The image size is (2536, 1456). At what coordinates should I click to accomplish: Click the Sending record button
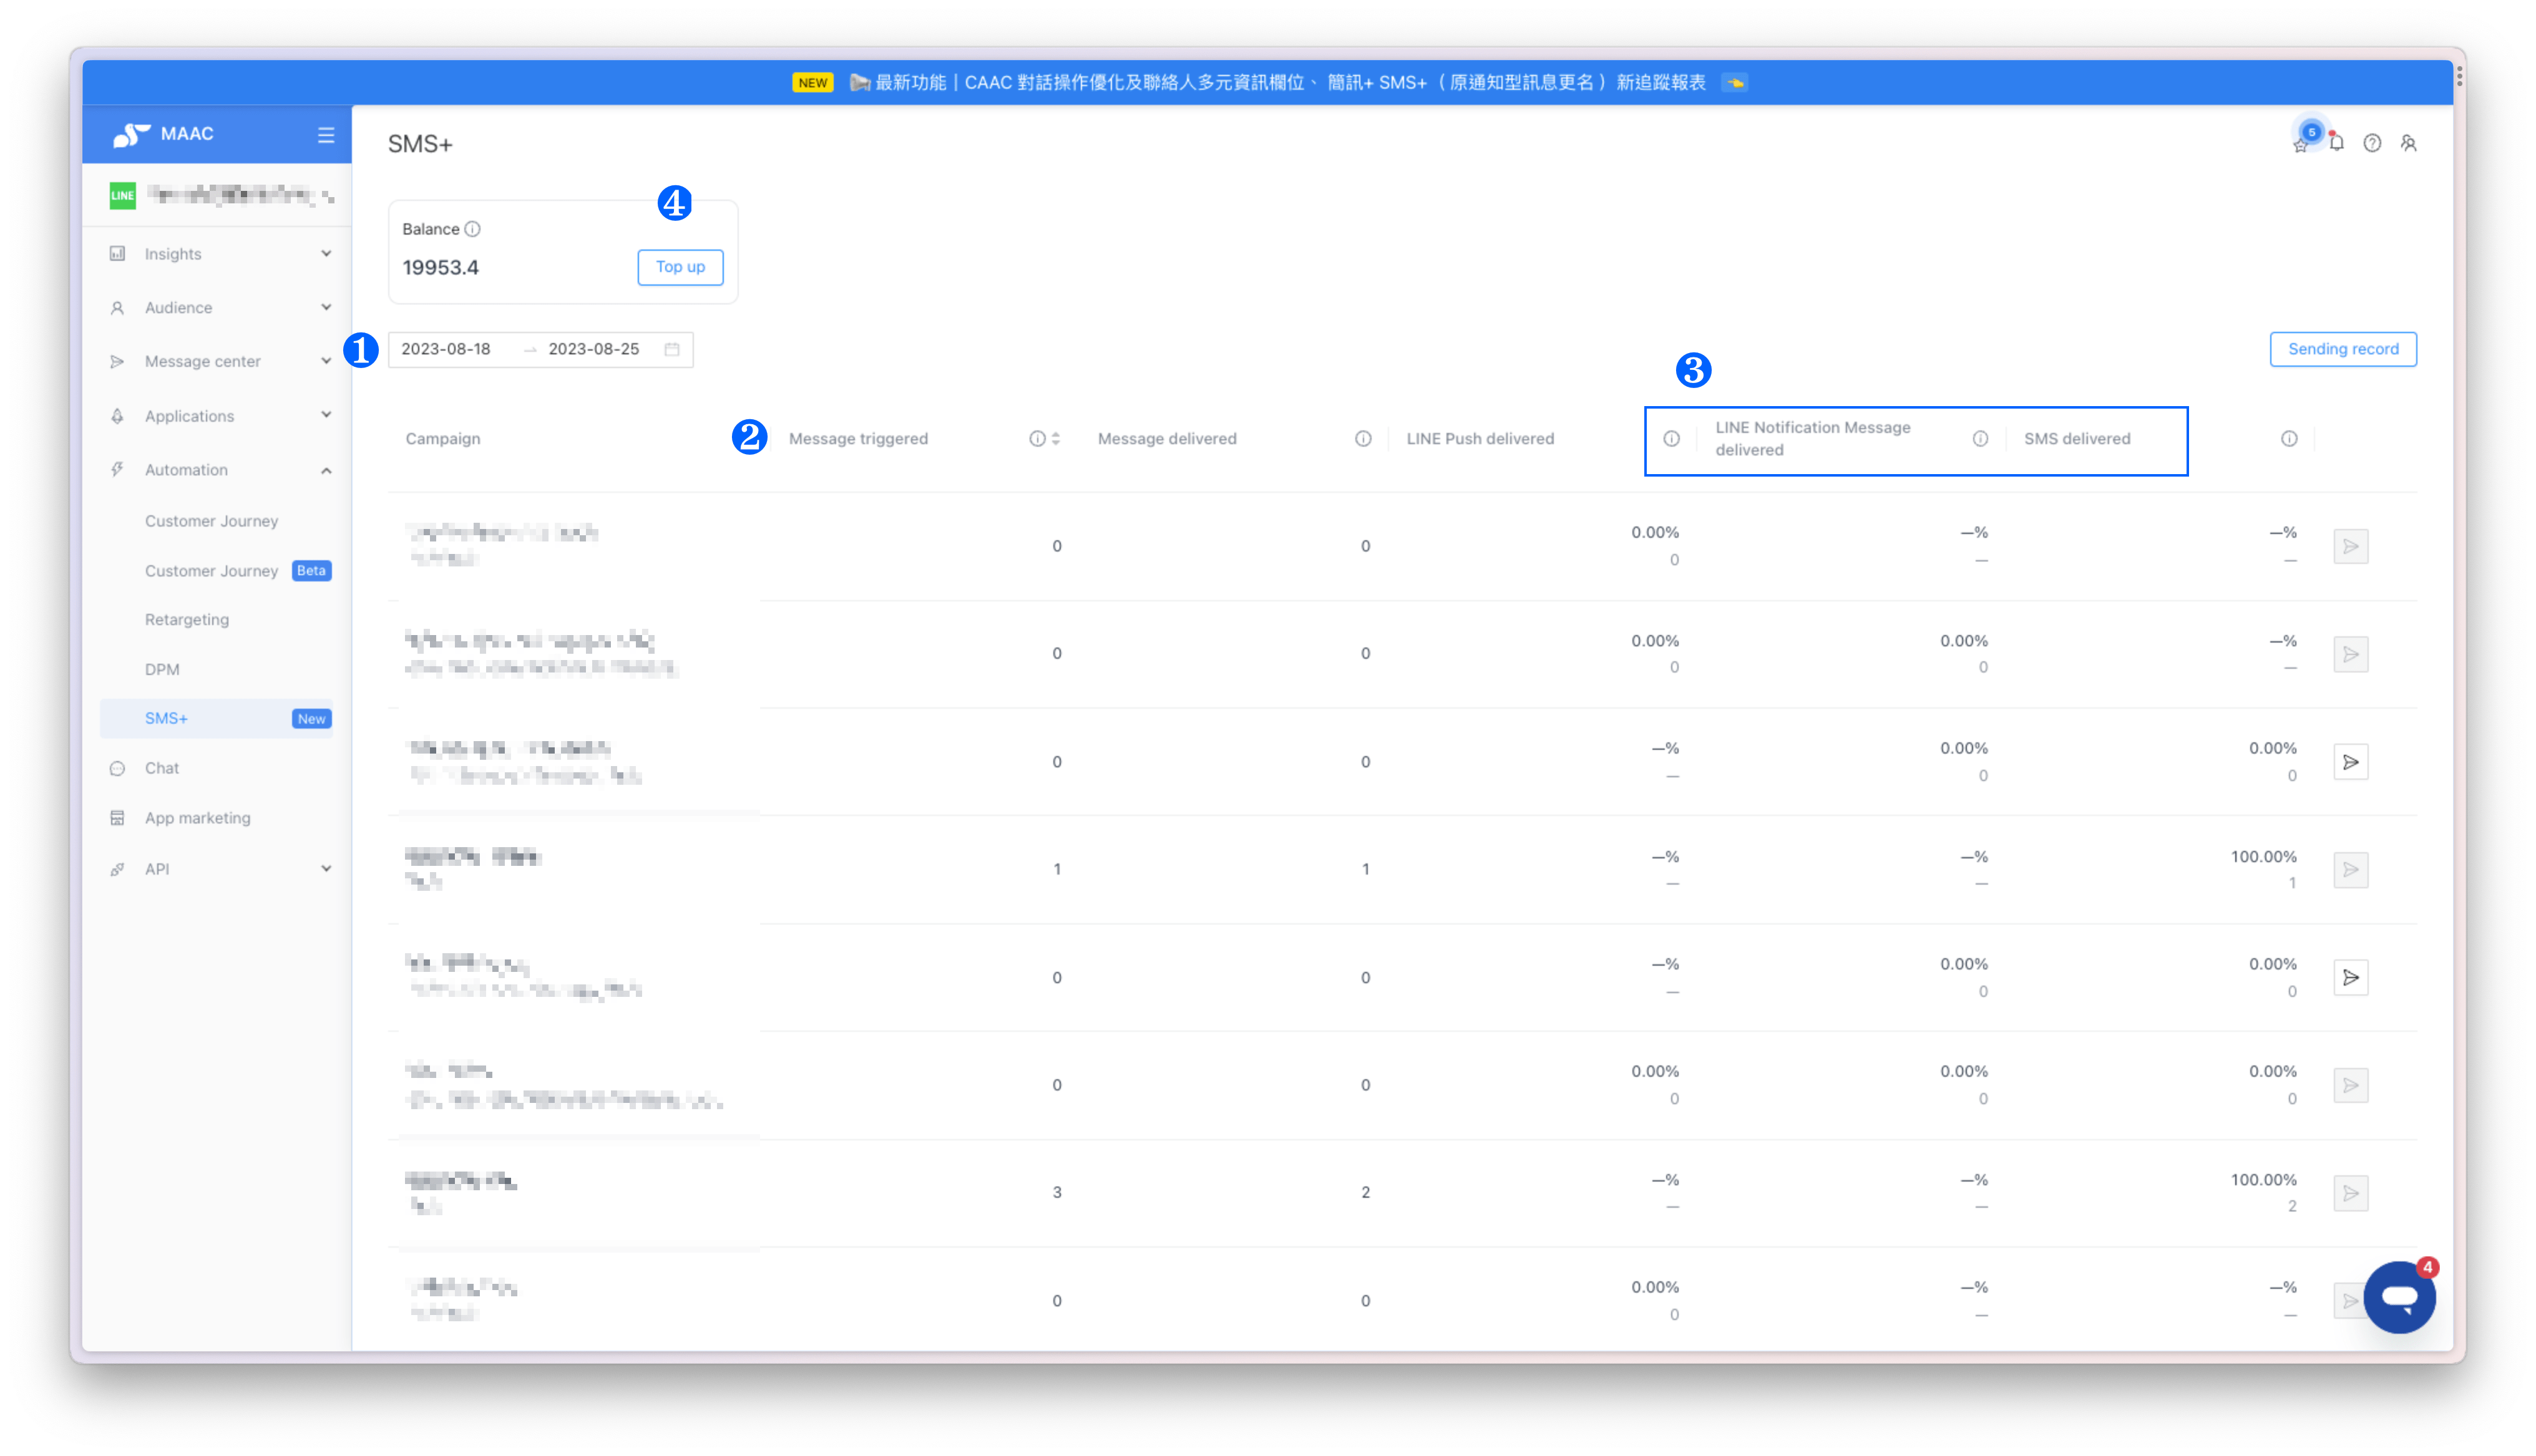point(2343,349)
